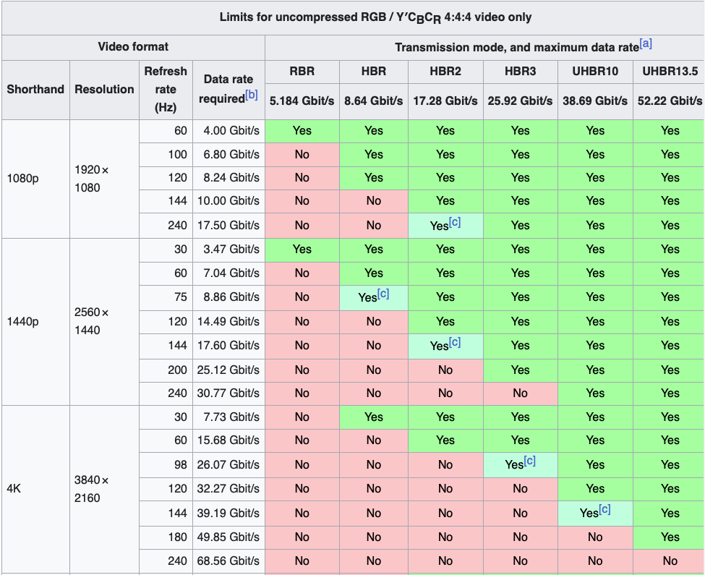
Task: Click the UHBR13.5 No cell for 4K 240 Hz
Action: pos(669,561)
